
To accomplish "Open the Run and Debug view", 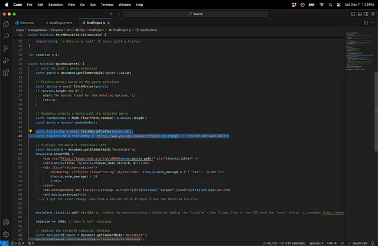I will coord(6,61).
